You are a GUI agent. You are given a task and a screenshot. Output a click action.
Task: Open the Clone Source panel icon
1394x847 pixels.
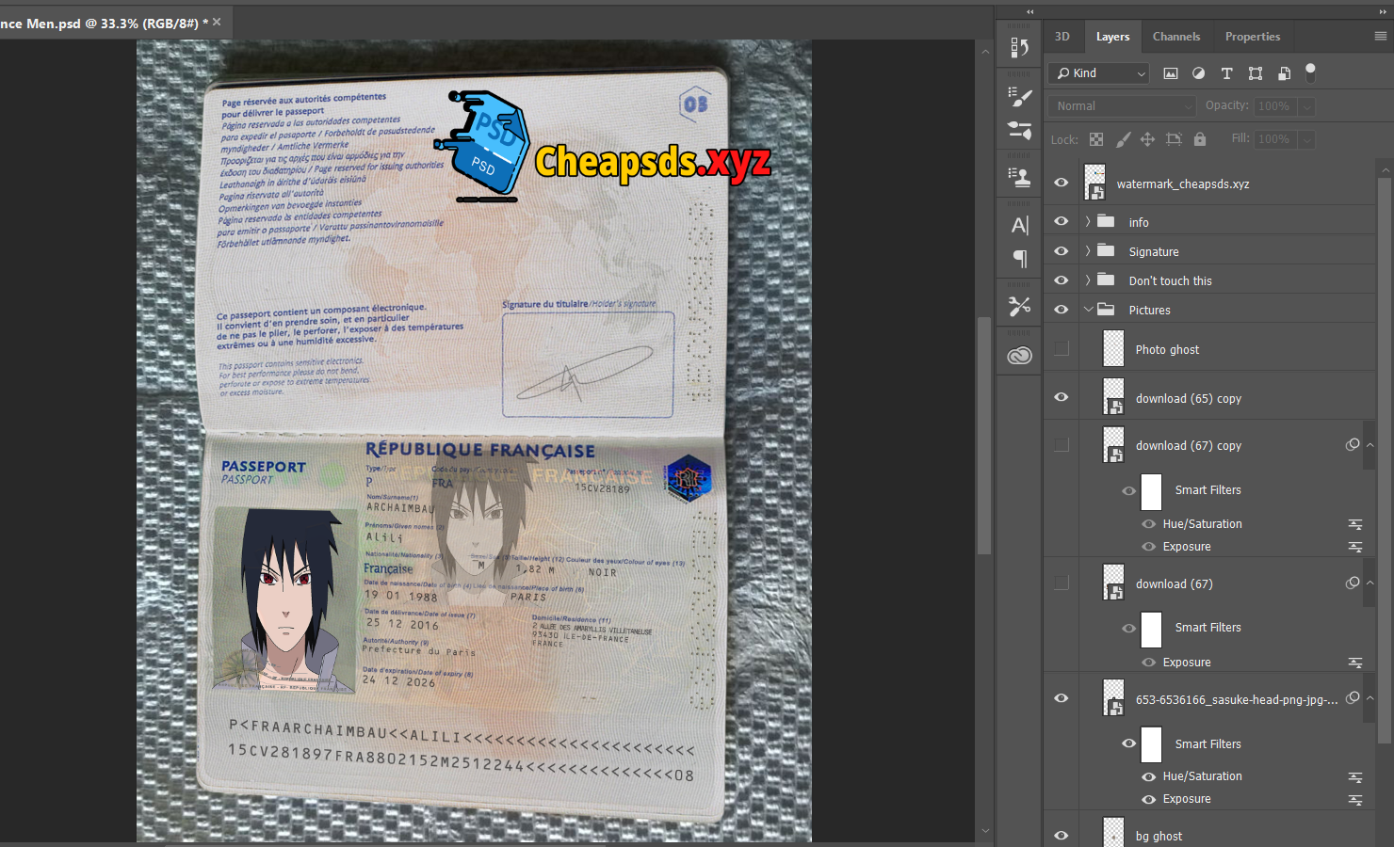(1019, 176)
